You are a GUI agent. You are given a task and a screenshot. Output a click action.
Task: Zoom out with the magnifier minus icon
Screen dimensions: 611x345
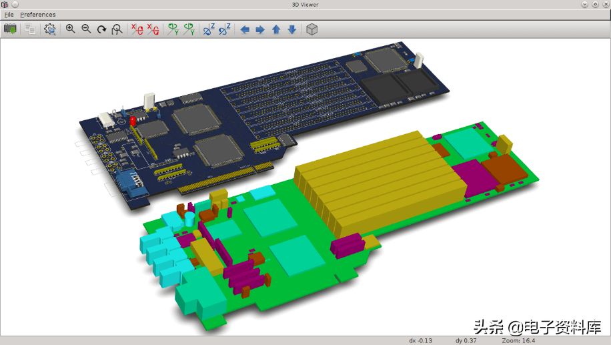coord(86,29)
